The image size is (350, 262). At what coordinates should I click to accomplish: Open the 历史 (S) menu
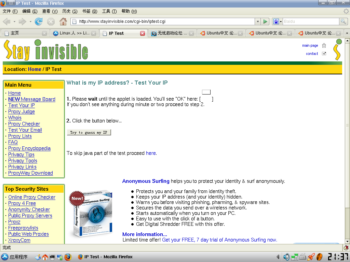pyautogui.click(x=70, y=11)
